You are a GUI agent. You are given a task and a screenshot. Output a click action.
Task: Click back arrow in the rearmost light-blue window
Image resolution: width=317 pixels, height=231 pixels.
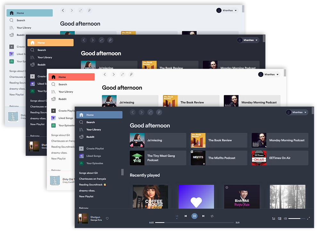click(x=63, y=10)
